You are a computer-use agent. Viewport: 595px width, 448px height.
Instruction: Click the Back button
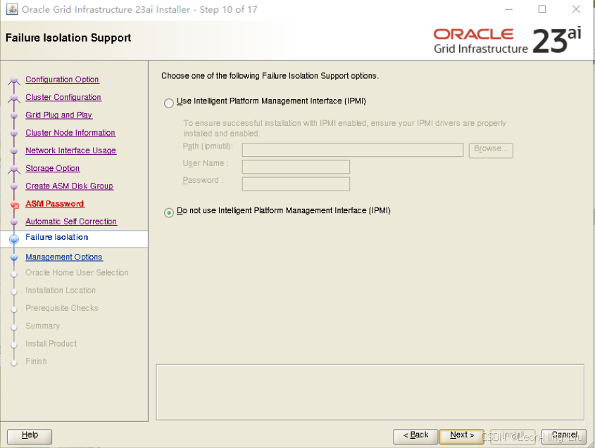(415, 436)
